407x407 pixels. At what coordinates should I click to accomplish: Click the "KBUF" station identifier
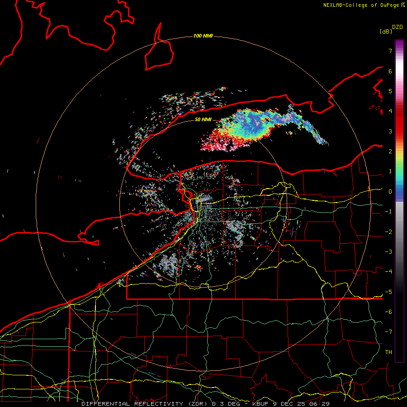260,404
